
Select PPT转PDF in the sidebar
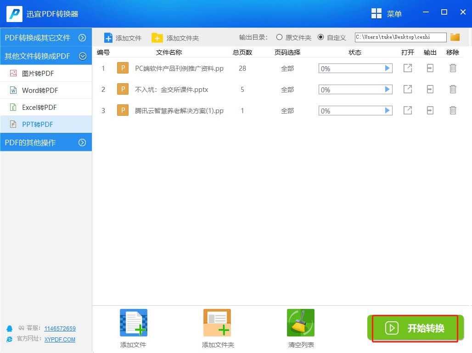[x=46, y=124]
